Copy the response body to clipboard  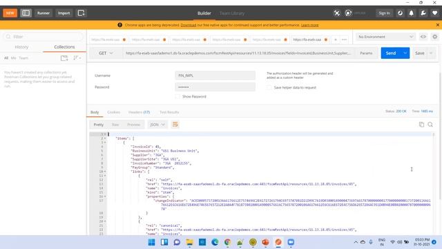[421, 124]
